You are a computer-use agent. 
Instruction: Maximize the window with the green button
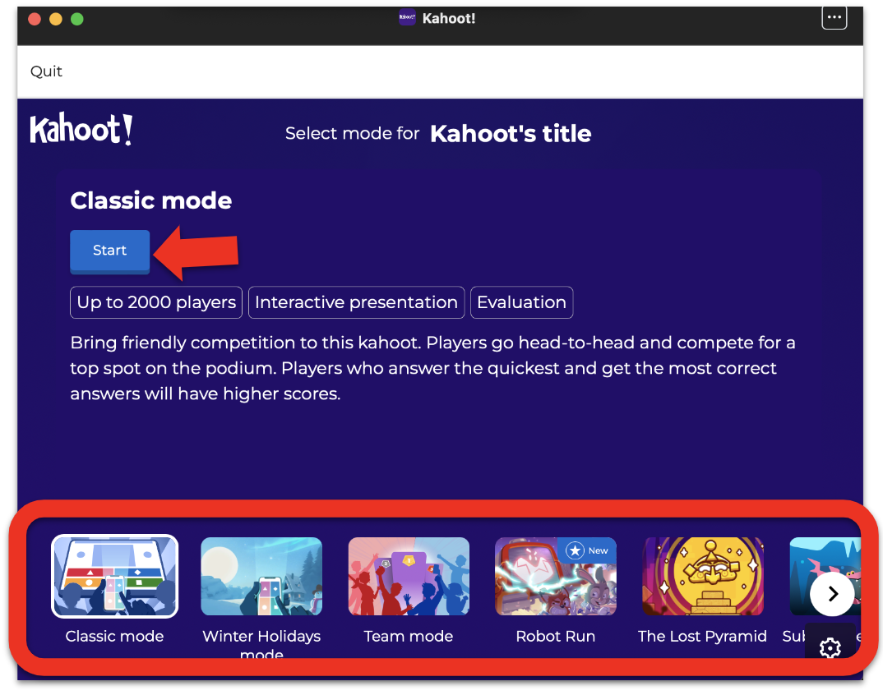point(77,19)
